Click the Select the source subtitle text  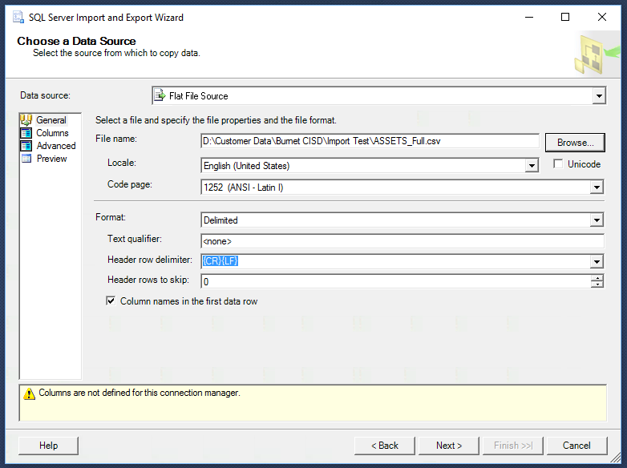pos(116,53)
